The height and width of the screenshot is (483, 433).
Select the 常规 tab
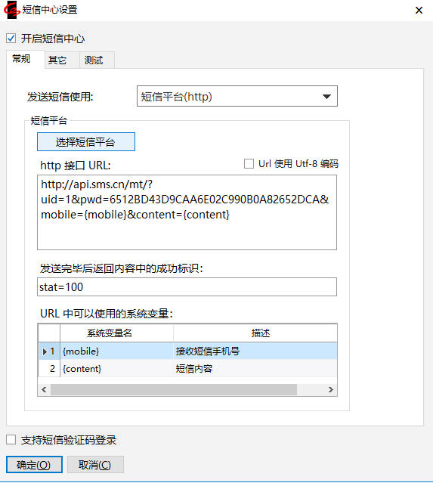pyautogui.click(x=22, y=59)
